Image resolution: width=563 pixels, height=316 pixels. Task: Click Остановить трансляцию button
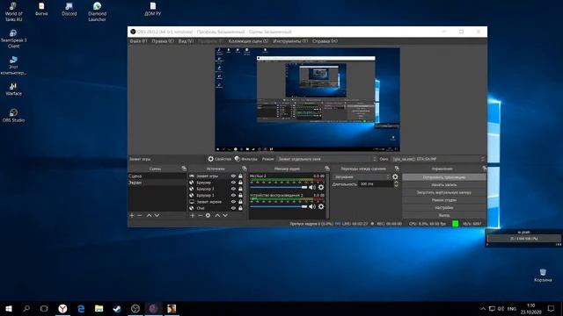[443, 177]
